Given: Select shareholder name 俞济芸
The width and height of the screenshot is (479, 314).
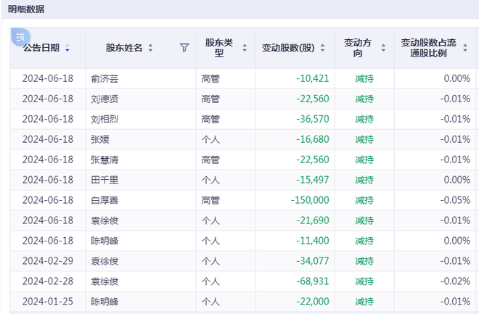Looking at the screenshot, I should [x=105, y=78].
